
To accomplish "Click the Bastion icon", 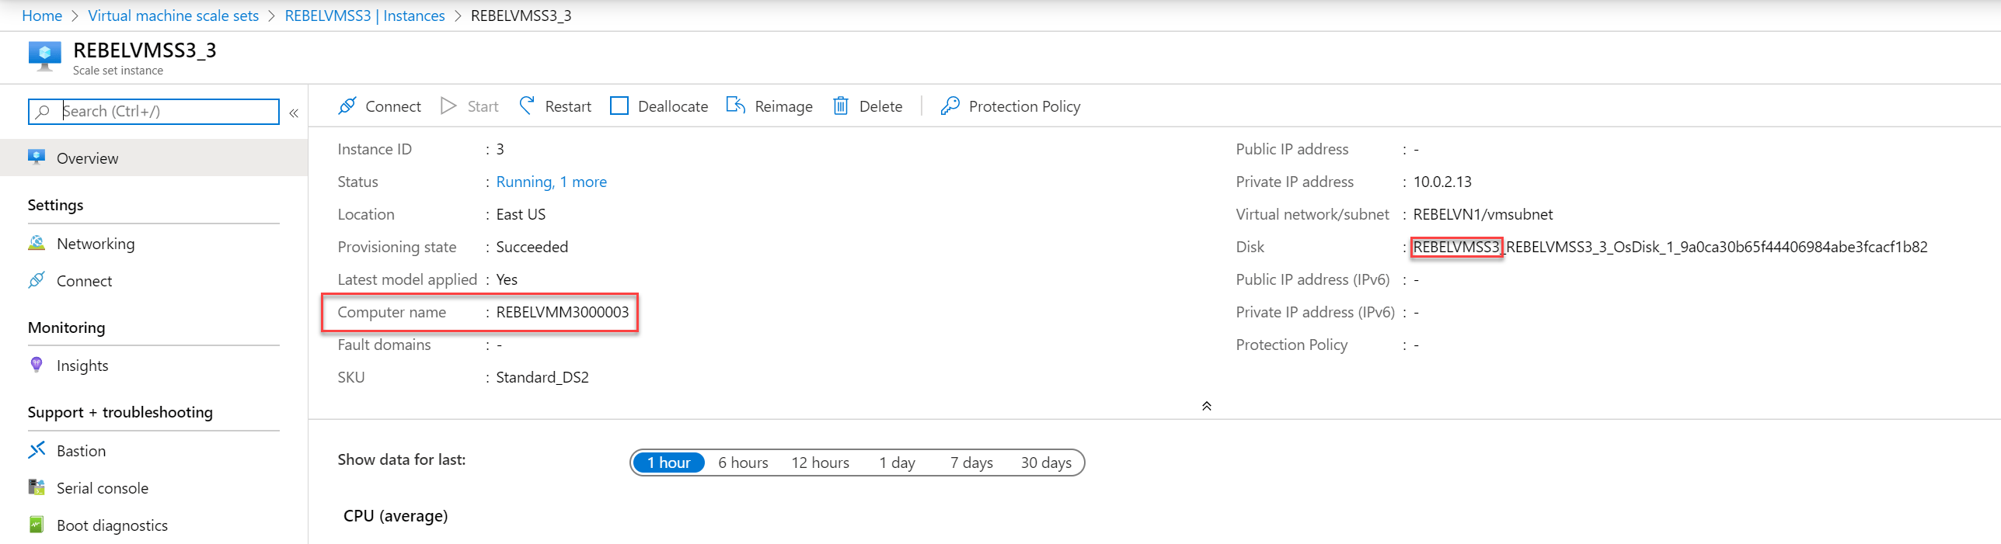I will [37, 450].
